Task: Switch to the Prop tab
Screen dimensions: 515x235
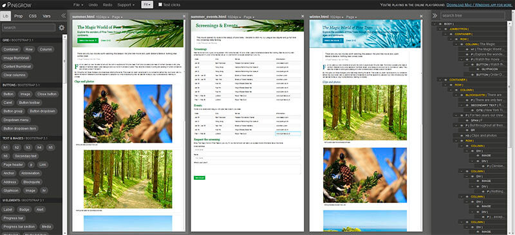Action: (19, 16)
